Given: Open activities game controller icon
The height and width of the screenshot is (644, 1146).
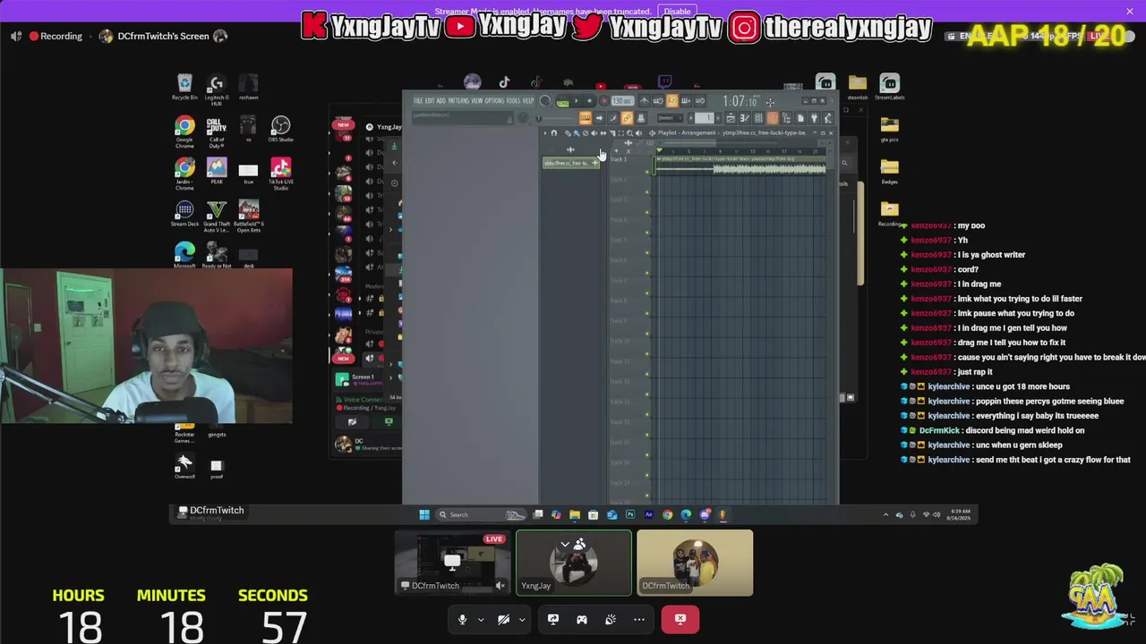Looking at the screenshot, I should tap(582, 619).
